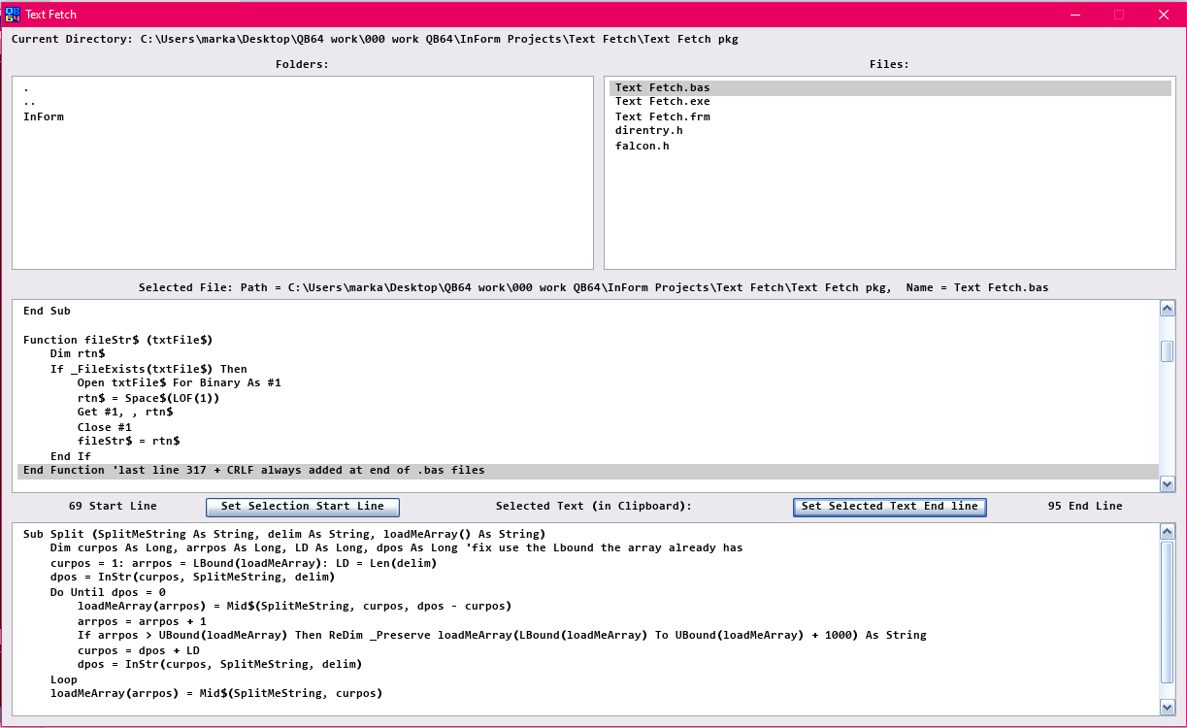Pick falcon.h in the Files list
Image resolution: width=1187 pixels, height=728 pixels.
pyautogui.click(x=642, y=146)
